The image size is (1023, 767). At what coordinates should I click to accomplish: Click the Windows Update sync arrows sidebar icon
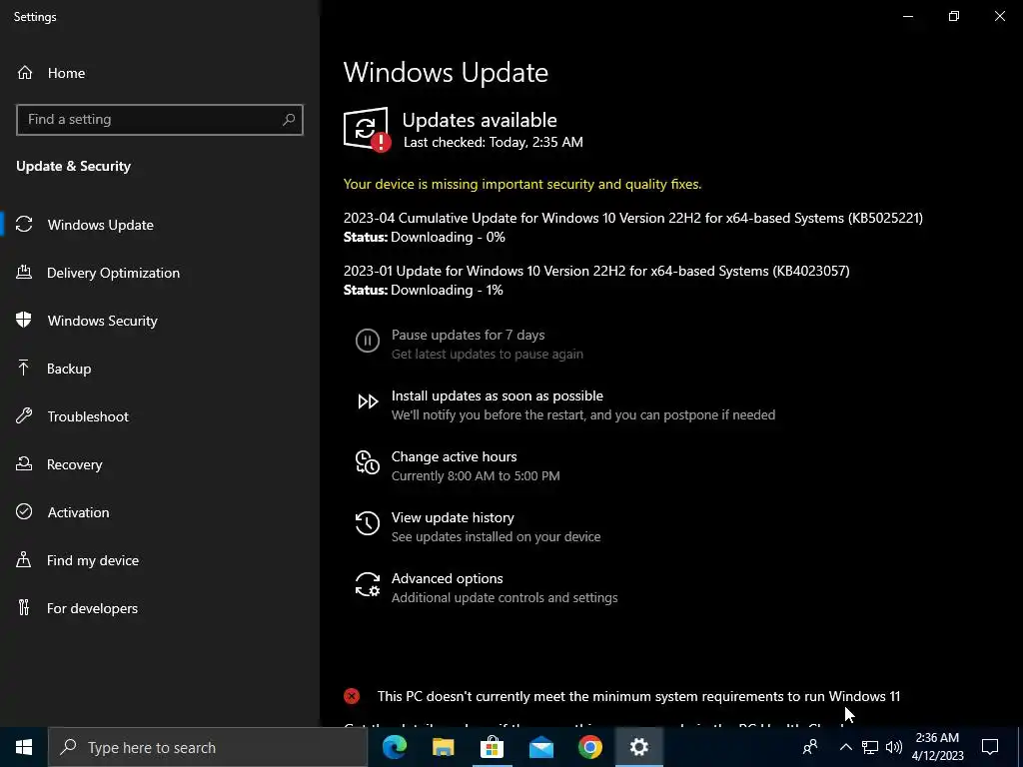[24, 225]
